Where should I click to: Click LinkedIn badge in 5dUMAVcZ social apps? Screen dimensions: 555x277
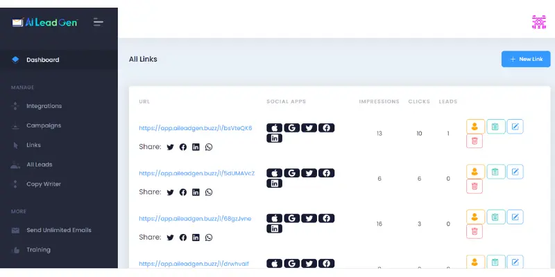[274, 184]
